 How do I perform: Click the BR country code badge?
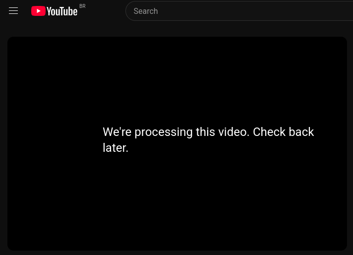[x=82, y=6]
